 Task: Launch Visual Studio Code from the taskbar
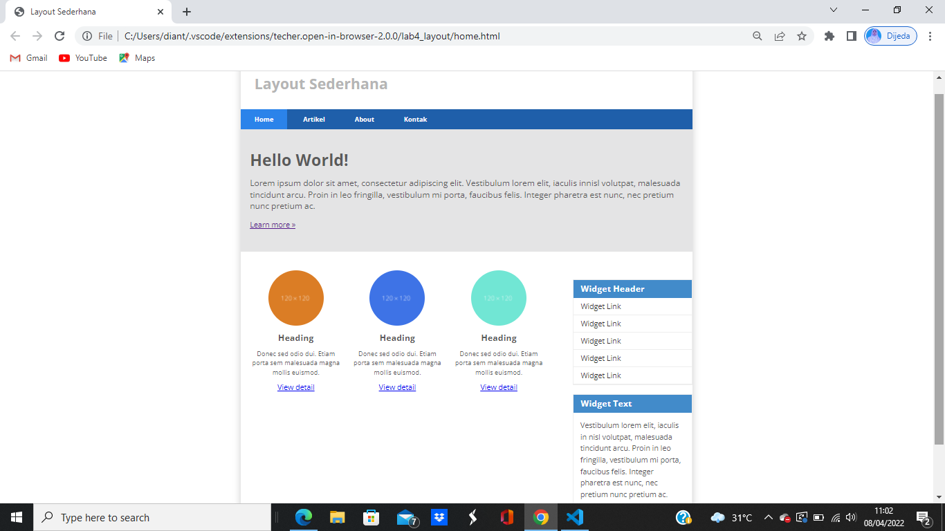(574, 517)
